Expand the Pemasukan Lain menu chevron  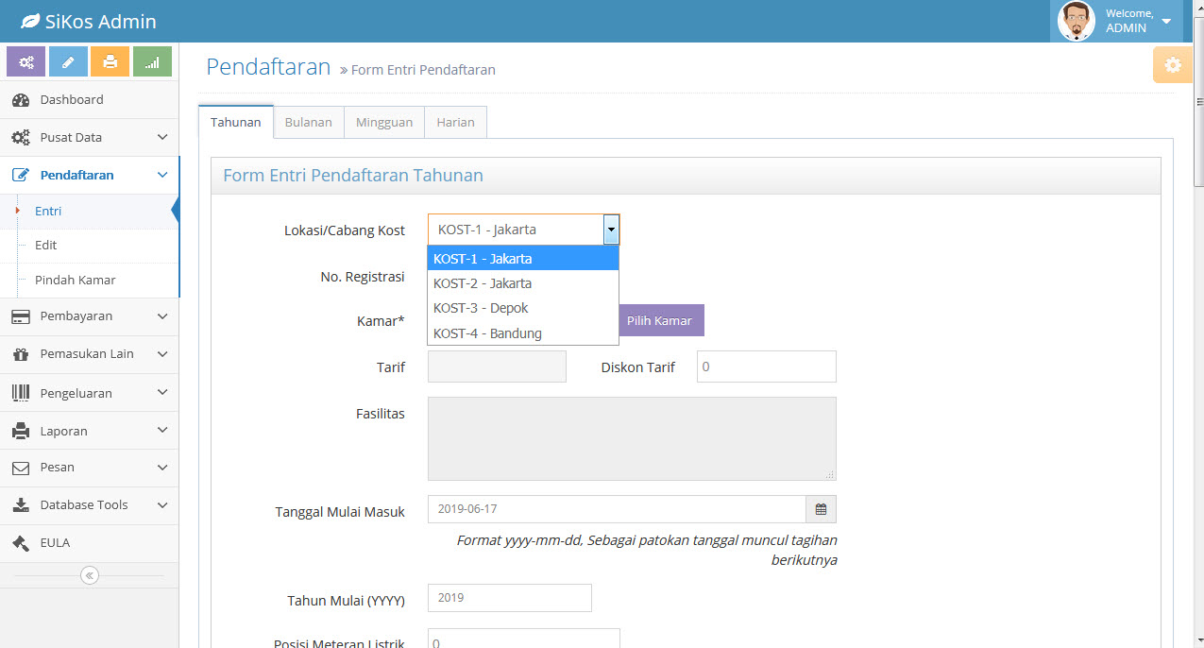coord(162,354)
